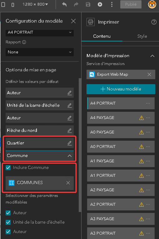Collapse the Modèle d'impression section
Screen dimensions: 159x239
[152, 56]
